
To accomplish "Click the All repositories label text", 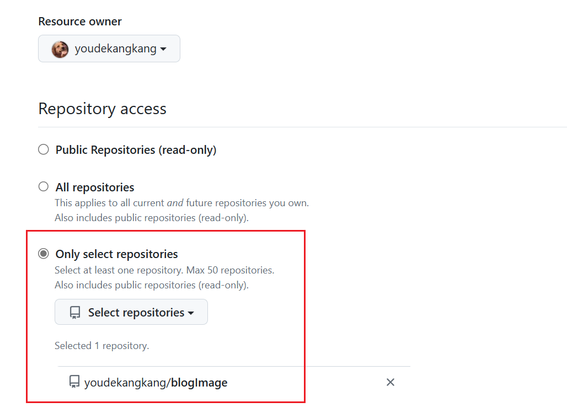I will [x=95, y=187].
